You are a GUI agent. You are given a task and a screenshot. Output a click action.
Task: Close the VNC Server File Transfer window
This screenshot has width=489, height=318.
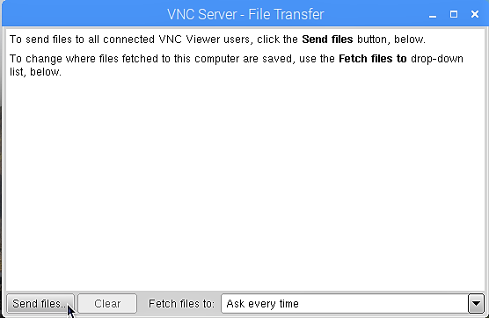(x=475, y=14)
